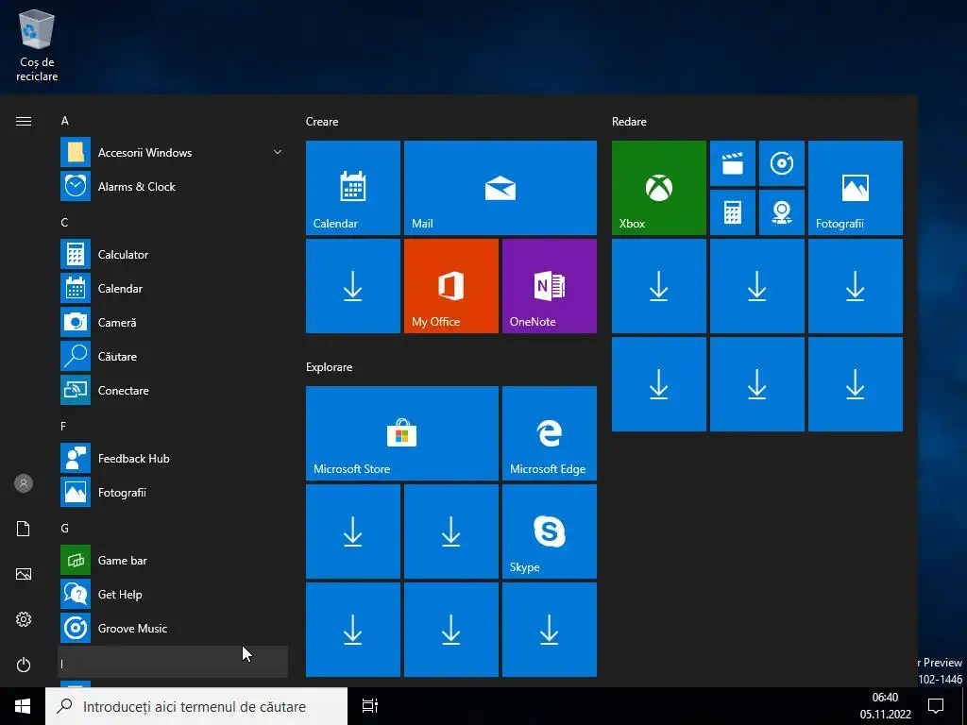Open the small Calculator tile
Viewport: 967px width, 725px height.
tap(733, 212)
